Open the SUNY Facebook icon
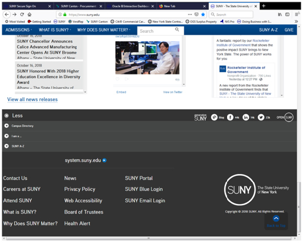 230,117
